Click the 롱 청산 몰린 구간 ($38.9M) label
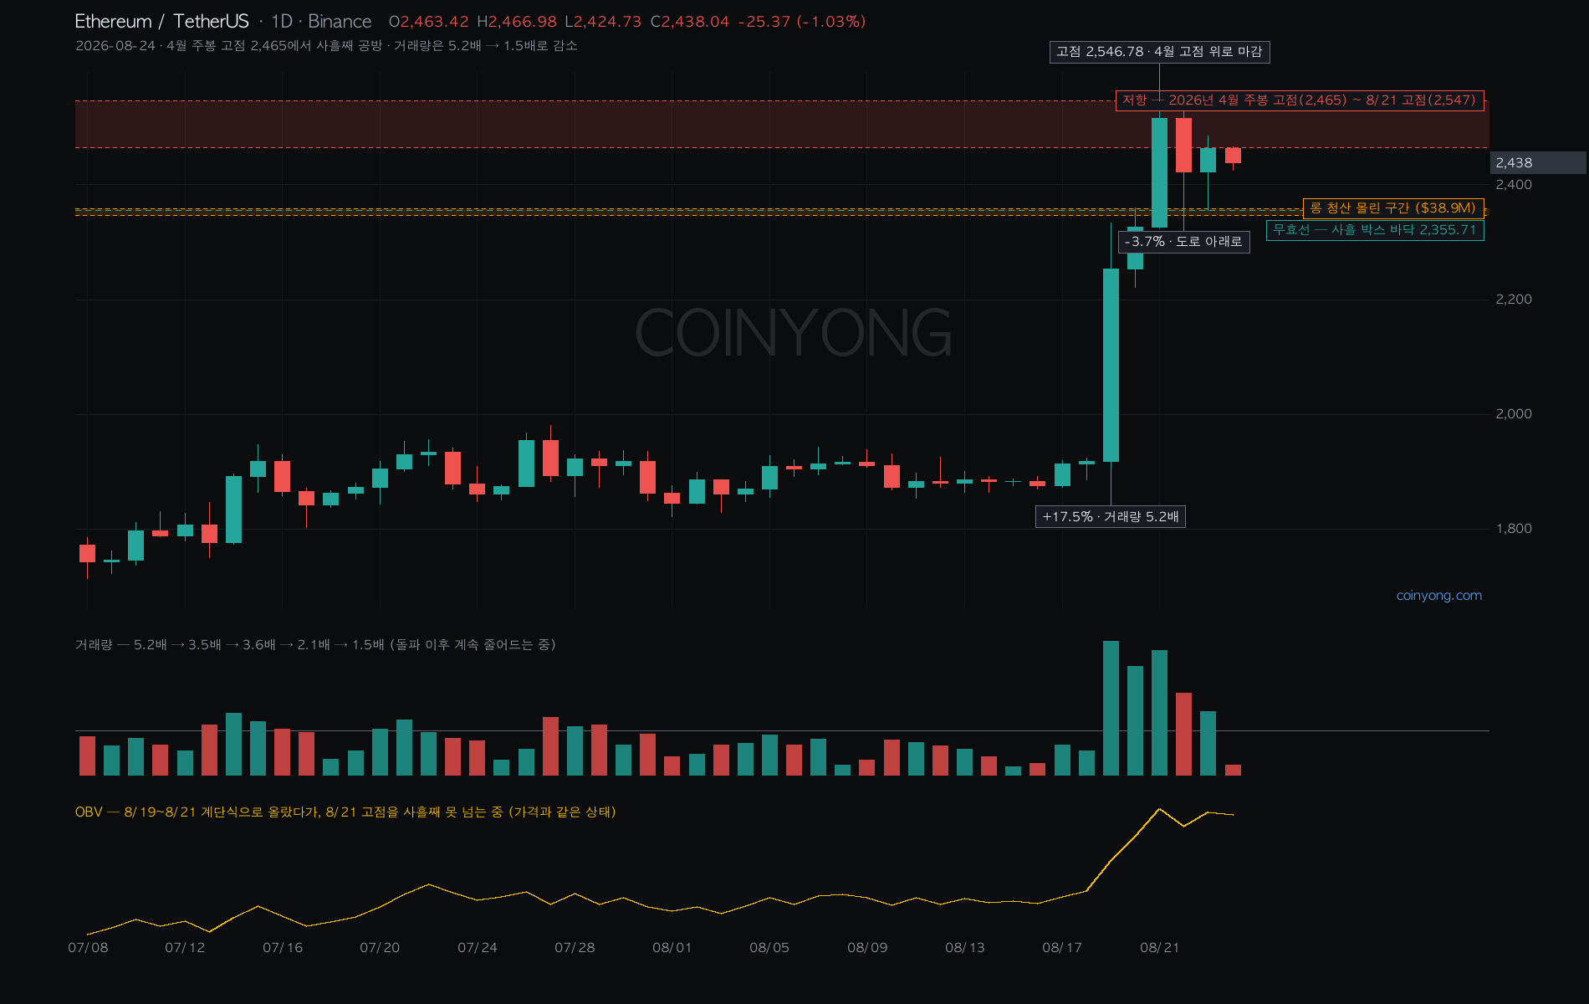This screenshot has height=1004, width=1589. point(1392,207)
